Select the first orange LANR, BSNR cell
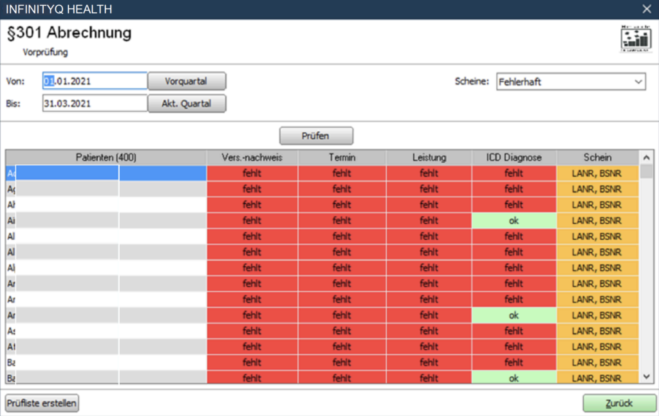This screenshot has height=416, width=659. (x=597, y=173)
